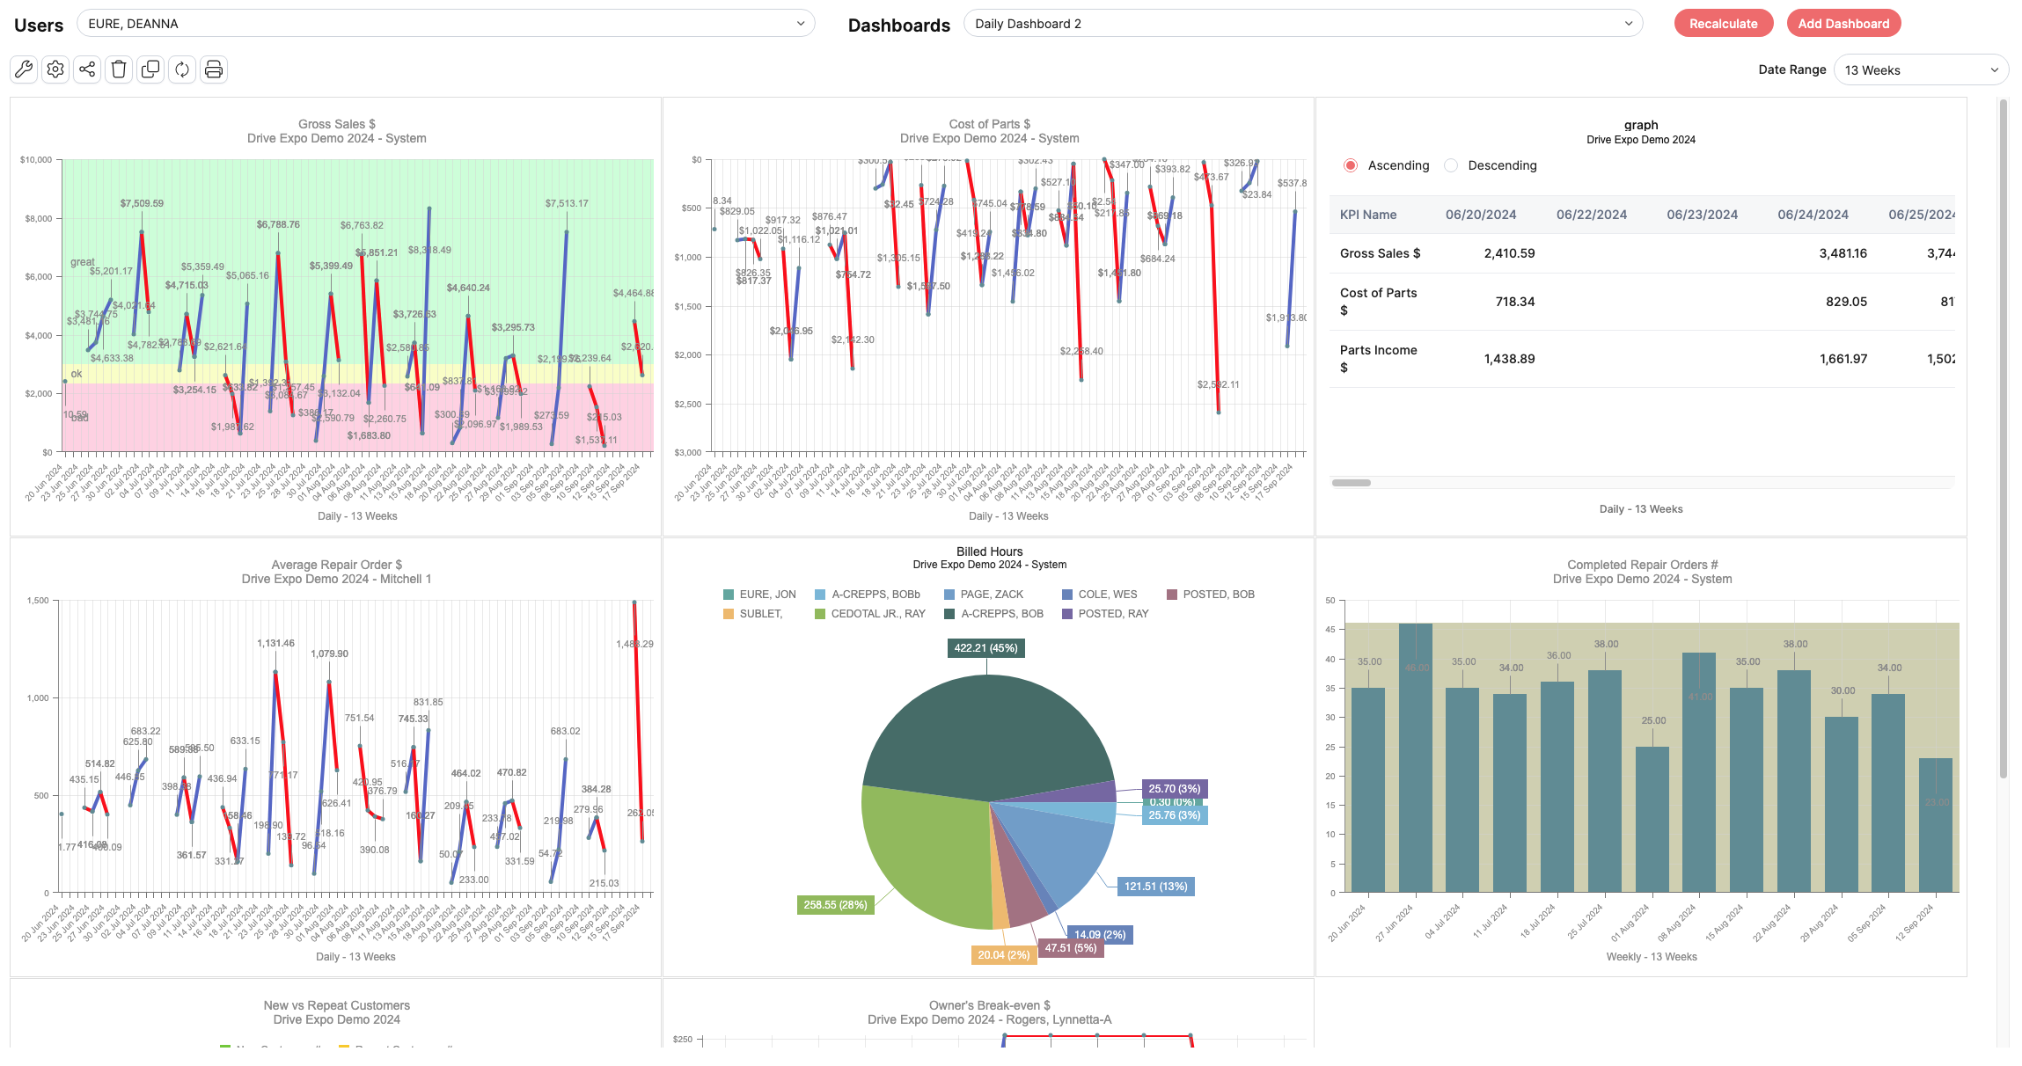The width and height of the screenshot is (2022, 1066).
Task: Print dashboard using printer icon
Action: (x=214, y=69)
